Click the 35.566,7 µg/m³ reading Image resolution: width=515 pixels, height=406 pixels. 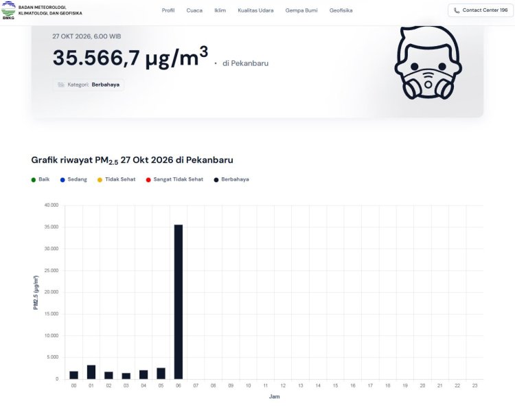click(130, 58)
